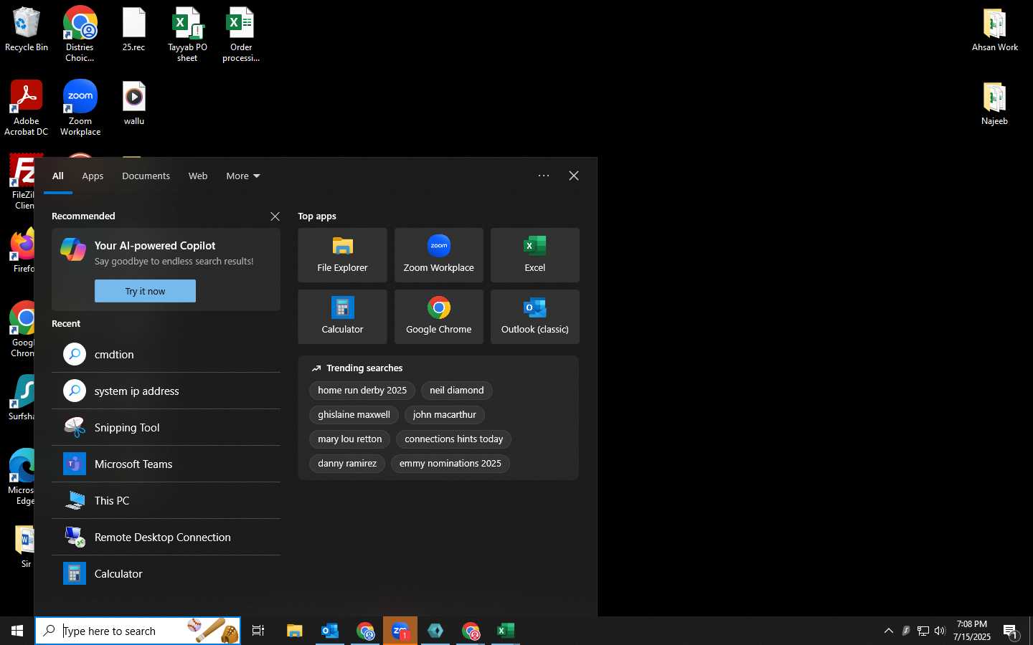Launch Excel from Top apps

tap(534, 255)
